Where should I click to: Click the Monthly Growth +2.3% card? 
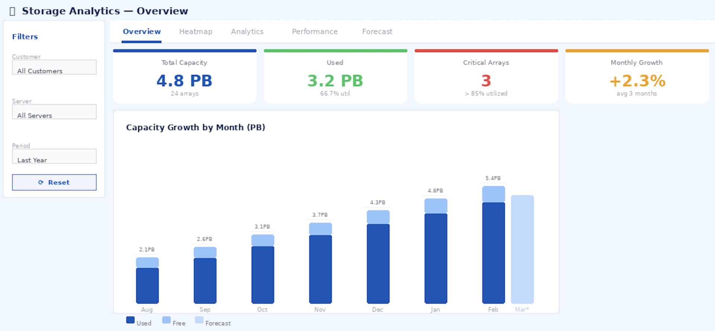point(637,77)
